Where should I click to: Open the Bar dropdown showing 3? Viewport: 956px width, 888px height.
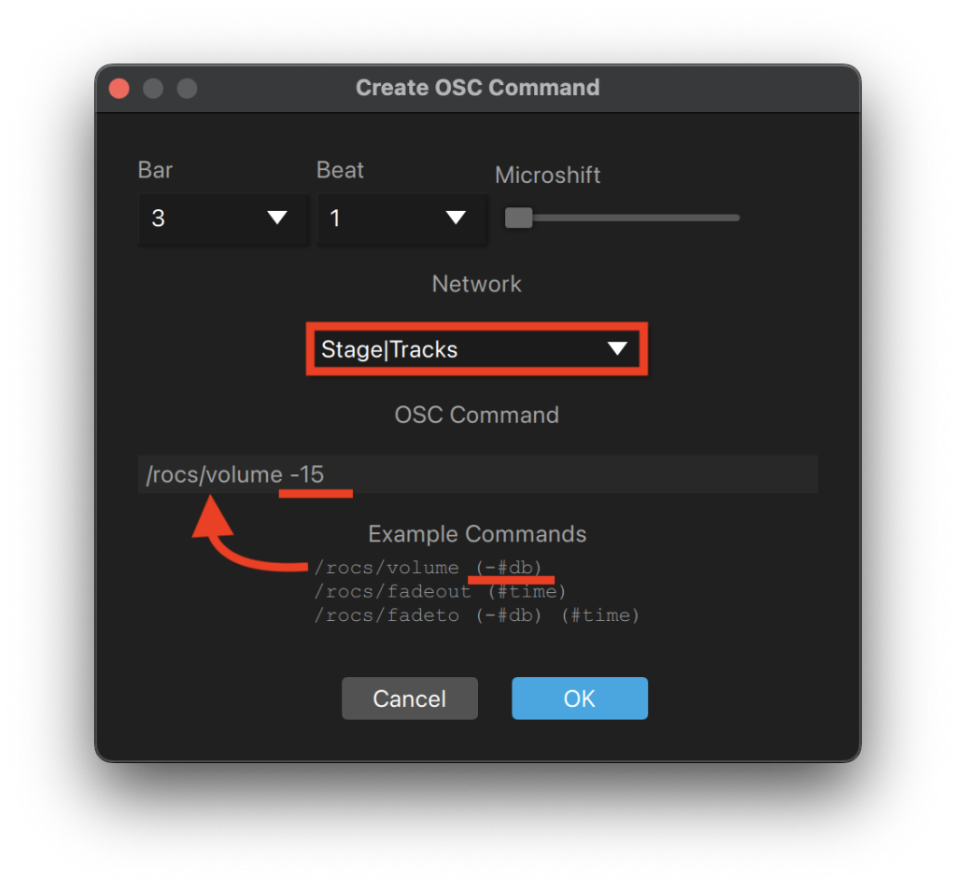coord(223,218)
